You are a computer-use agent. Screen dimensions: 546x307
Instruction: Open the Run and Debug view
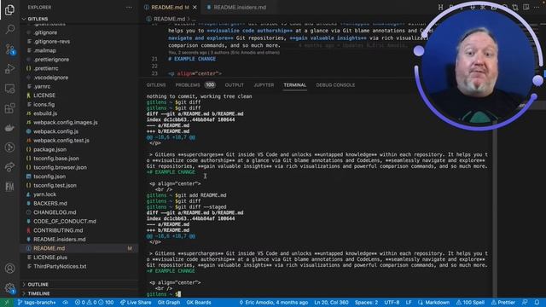pos(9,69)
